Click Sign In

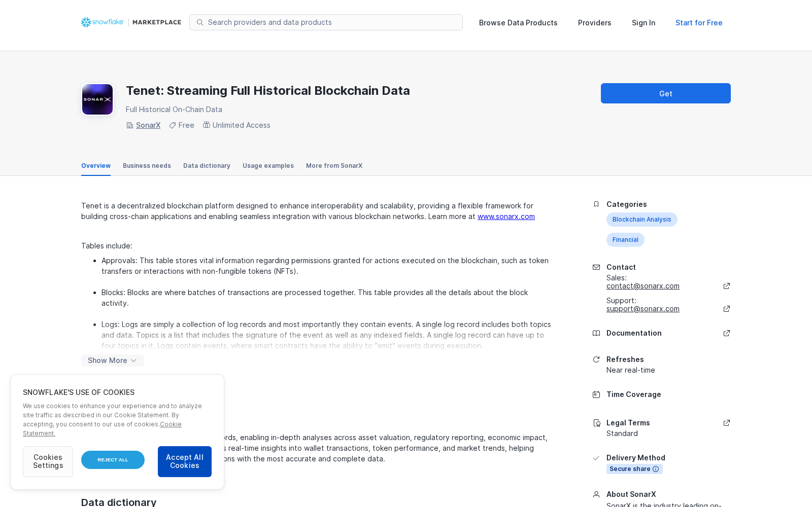644,23
